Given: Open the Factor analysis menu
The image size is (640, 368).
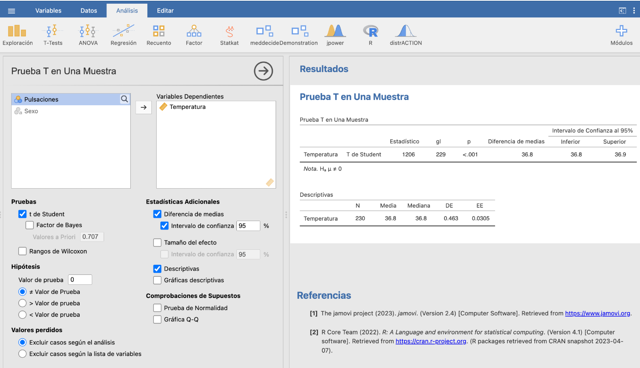Looking at the screenshot, I should pyautogui.click(x=194, y=35).
